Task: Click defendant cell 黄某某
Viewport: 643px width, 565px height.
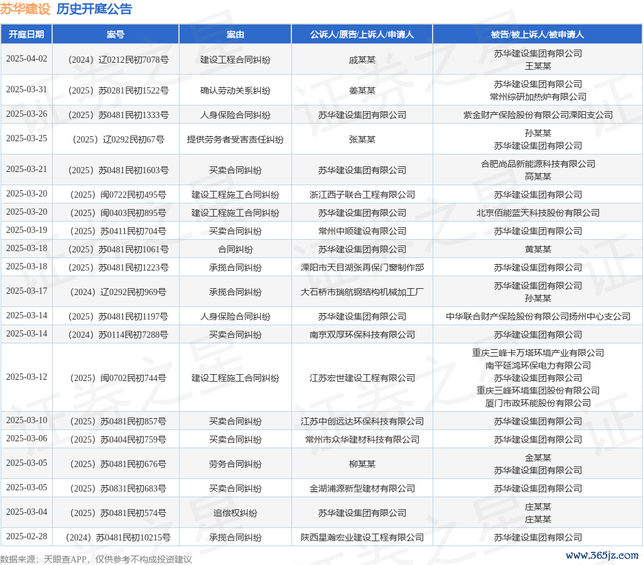Action: pyautogui.click(x=538, y=250)
